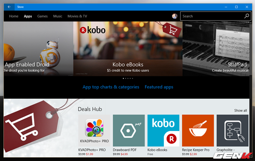Open the StaffPad featured banner
The image size is (255, 161).
tap(216, 49)
